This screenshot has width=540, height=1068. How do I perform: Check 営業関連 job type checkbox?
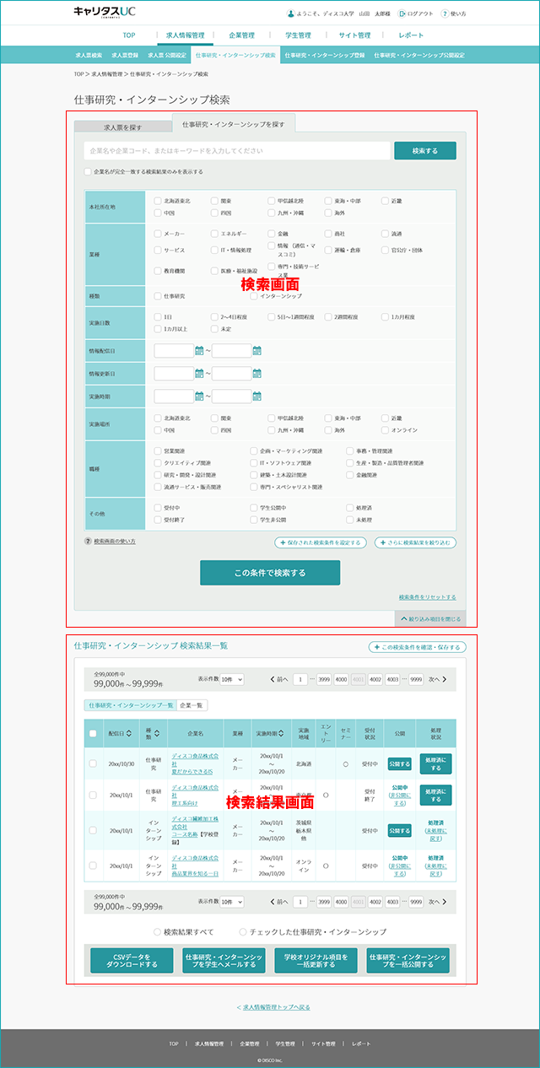tap(158, 451)
